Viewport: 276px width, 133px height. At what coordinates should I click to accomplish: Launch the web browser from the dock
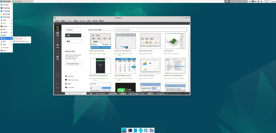coord(140,130)
